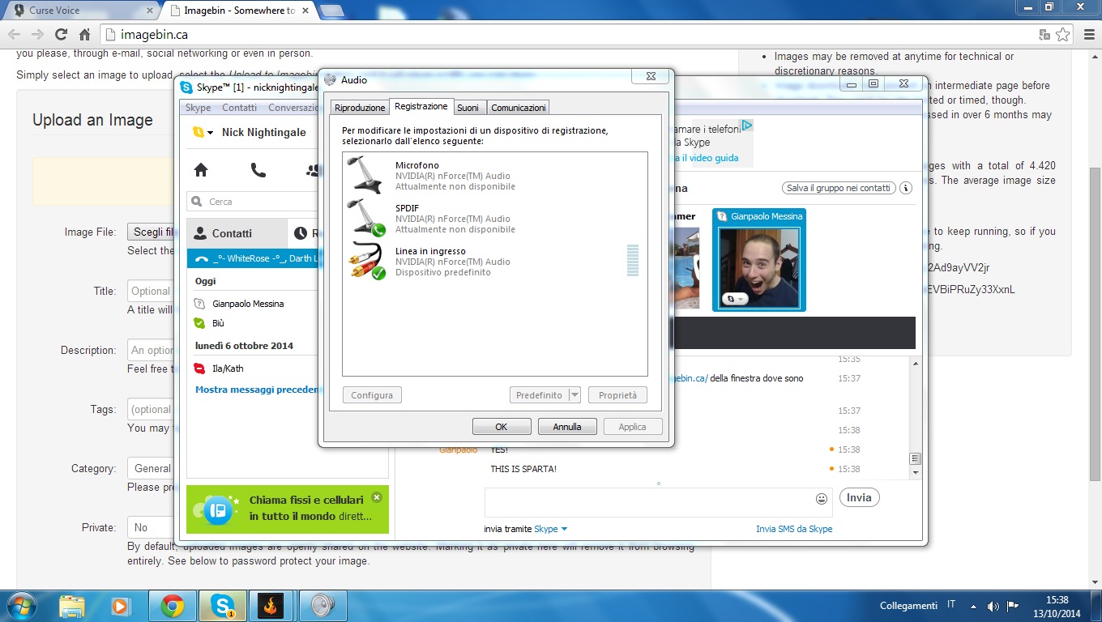Image resolution: width=1102 pixels, height=622 pixels.
Task: Open the Gianpaolo Messina video thumbnail
Action: pyautogui.click(x=759, y=260)
